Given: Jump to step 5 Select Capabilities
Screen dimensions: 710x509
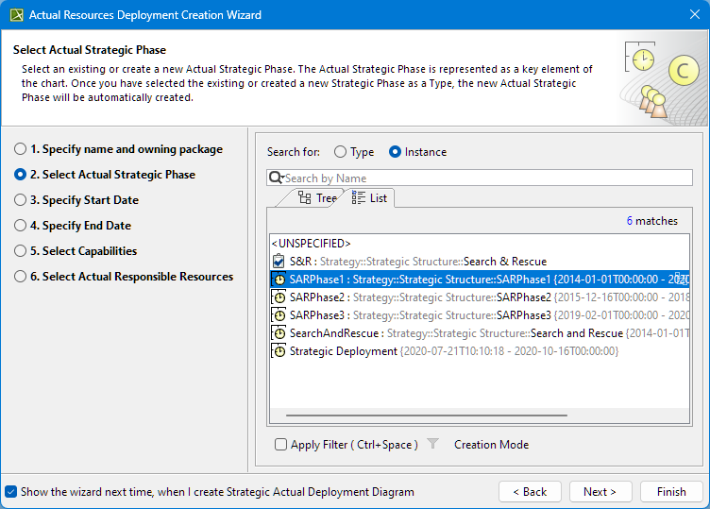Looking at the screenshot, I should 21,251.
